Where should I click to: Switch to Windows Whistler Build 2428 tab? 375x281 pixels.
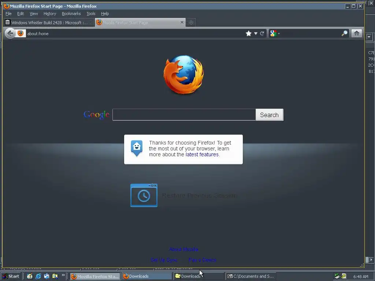pyautogui.click(x=49, y=22)
